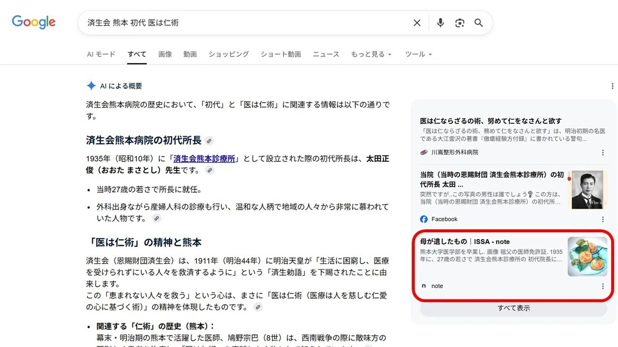
Task: Click heading 「医は仁術」の精神と熊本
Action: [x=144, y=242]
